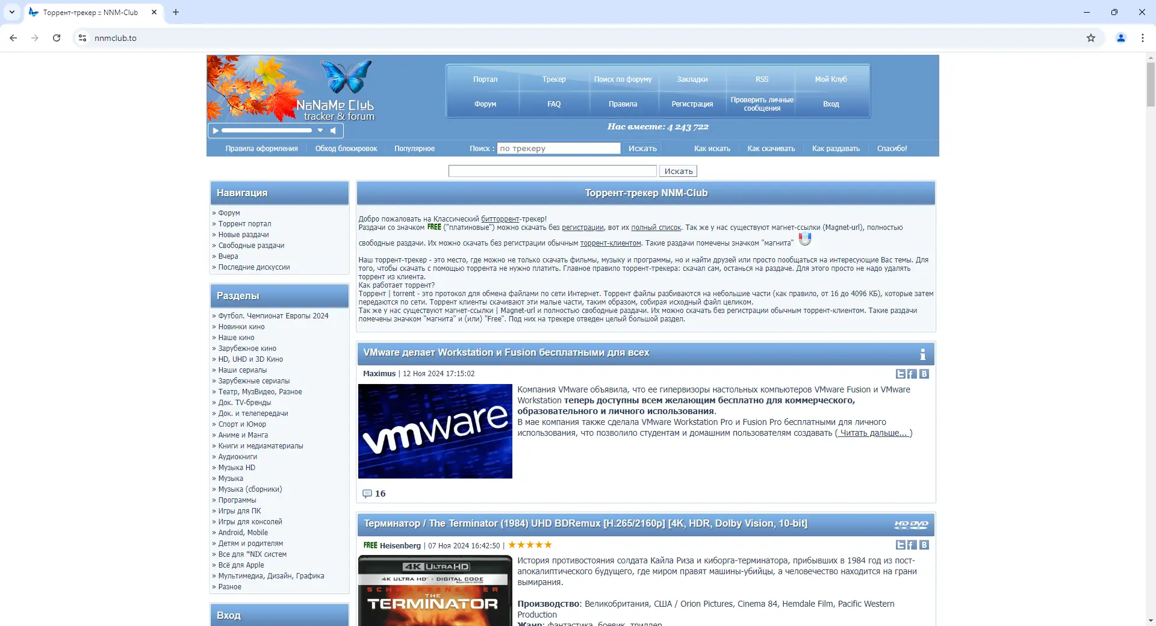Screen dimensions: 1156x626
Task: Open the Правила menu item
Action: 623,104
